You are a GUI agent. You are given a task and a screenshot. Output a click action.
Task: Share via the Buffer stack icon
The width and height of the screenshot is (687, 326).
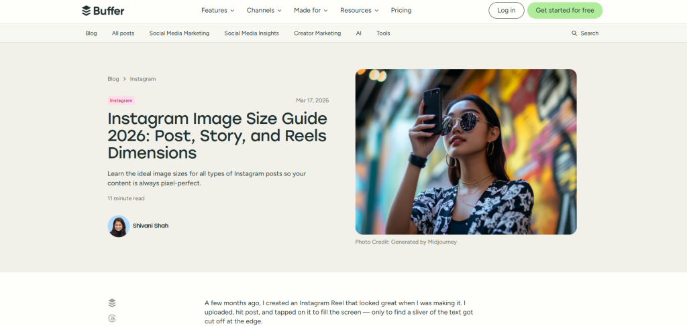coord(112,303)
